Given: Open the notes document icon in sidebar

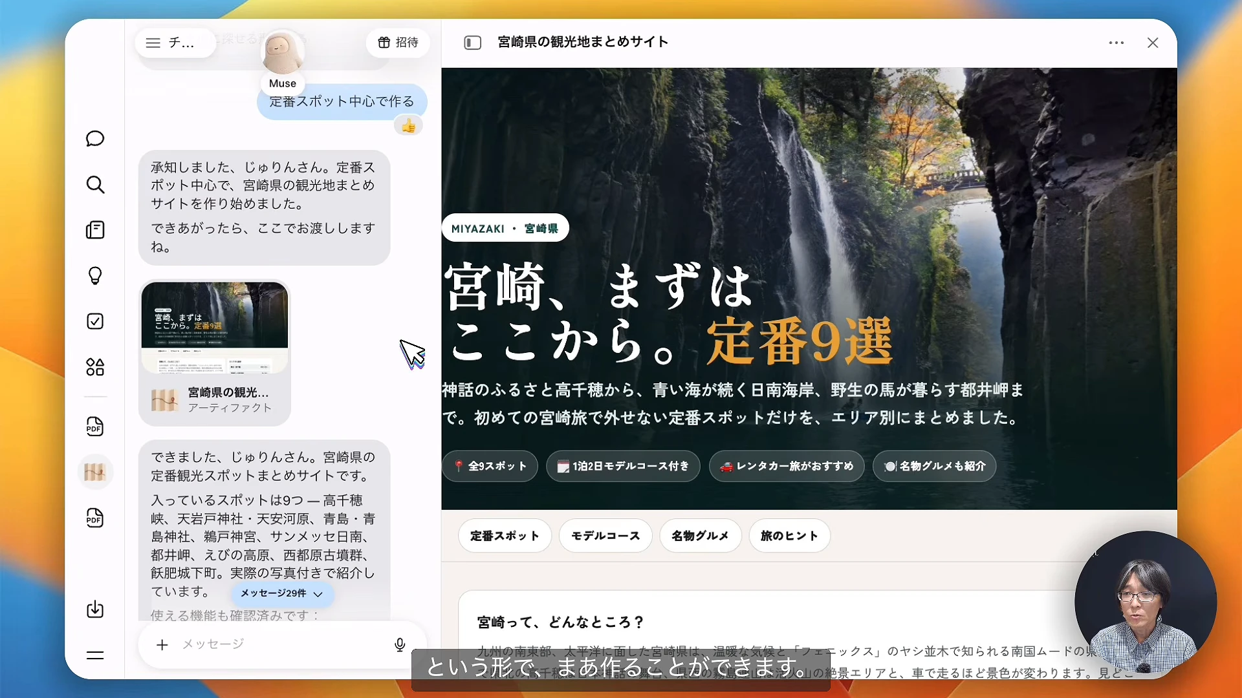Looking at the screenshot, I should 95,230.
